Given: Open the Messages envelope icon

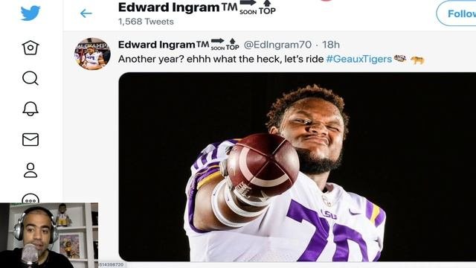Looking at the screenshot, I should coord(30,139).
